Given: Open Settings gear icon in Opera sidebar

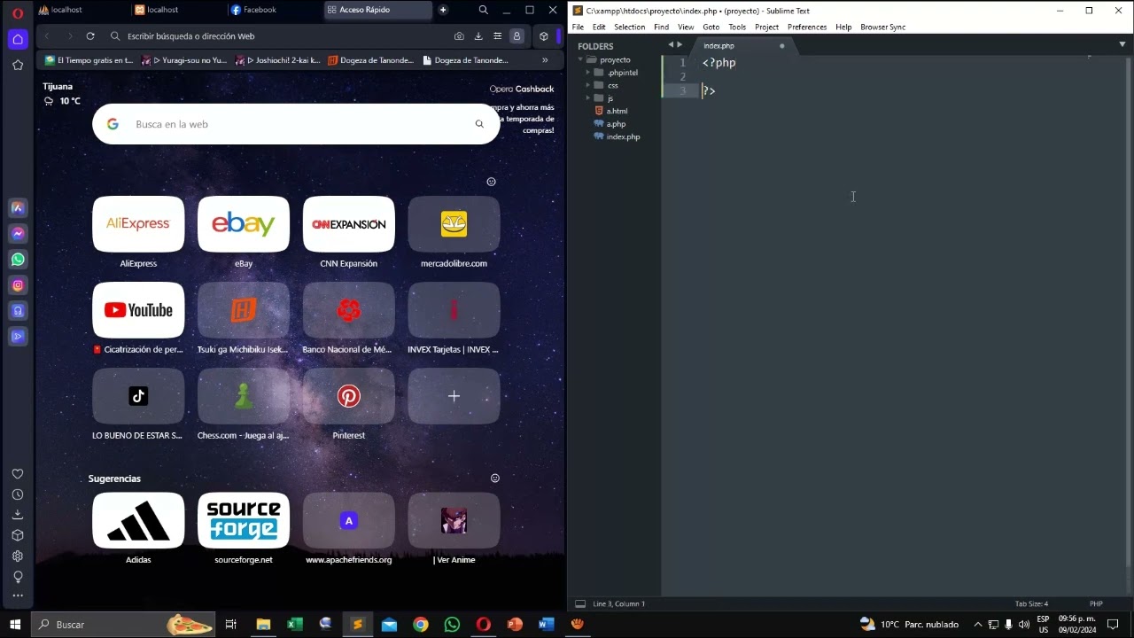Looking at the screenshot, I should [18, 556].
